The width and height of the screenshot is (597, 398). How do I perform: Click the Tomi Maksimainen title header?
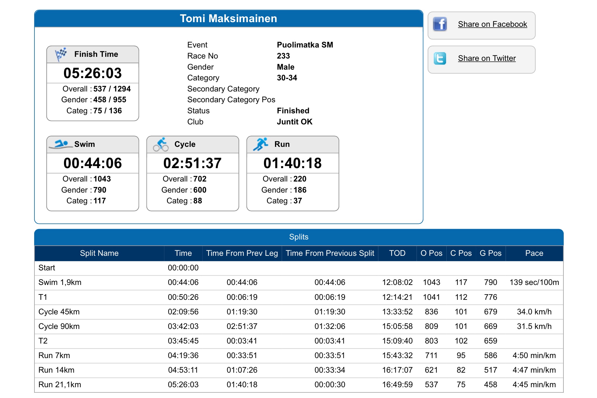pos(229,18)
